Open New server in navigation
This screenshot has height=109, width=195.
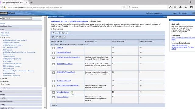[x=5, y=33]
